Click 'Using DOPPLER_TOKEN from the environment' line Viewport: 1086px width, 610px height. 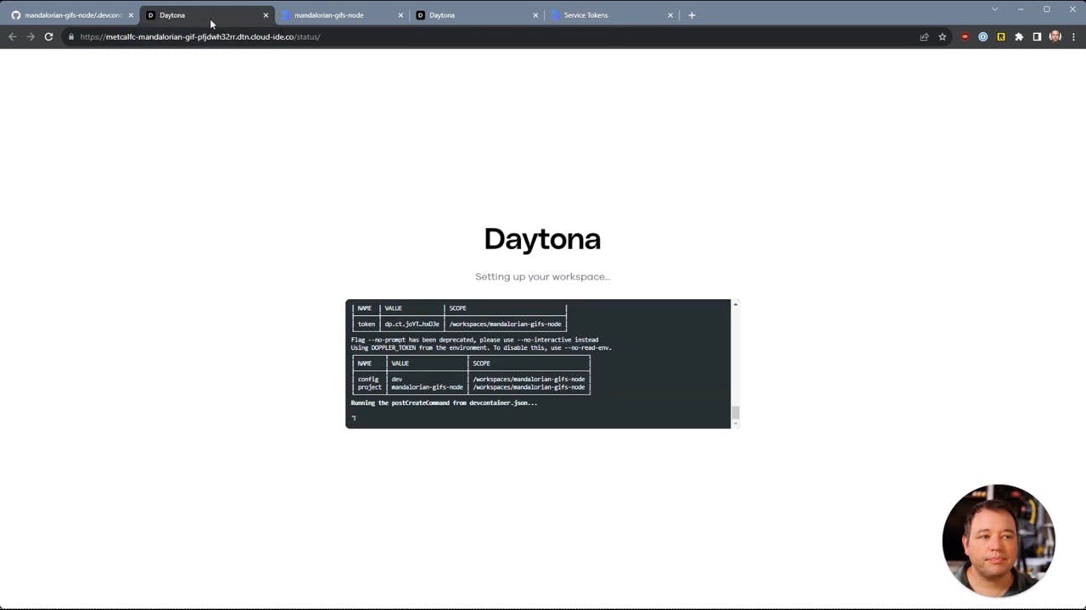(481, 347)
